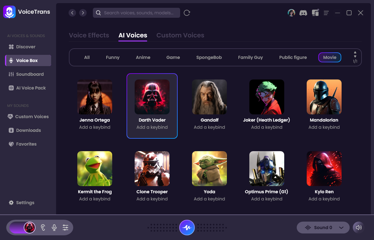Click the user profile avatar
Image resolution: width=374 pixels, height=240 pixels.
coord(291,13)
